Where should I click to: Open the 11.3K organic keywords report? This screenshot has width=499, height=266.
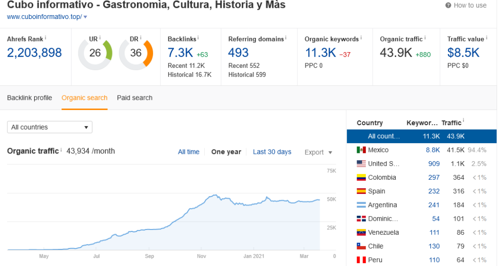(320, 53)
